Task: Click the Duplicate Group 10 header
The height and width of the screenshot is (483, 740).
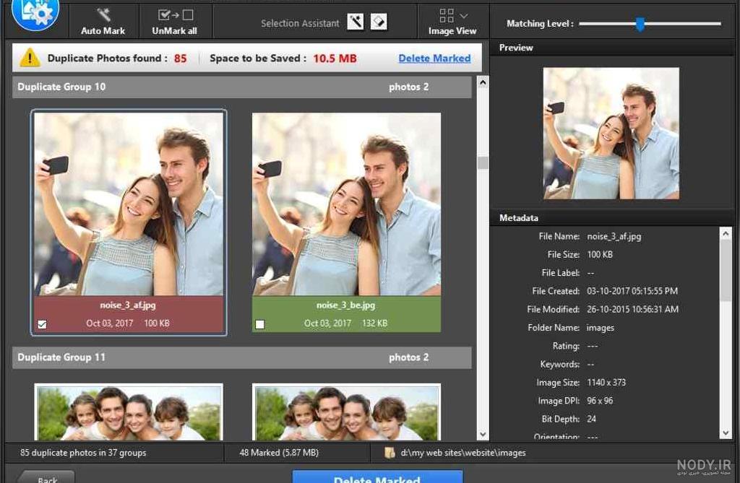Action: click(x=241, y=87)
